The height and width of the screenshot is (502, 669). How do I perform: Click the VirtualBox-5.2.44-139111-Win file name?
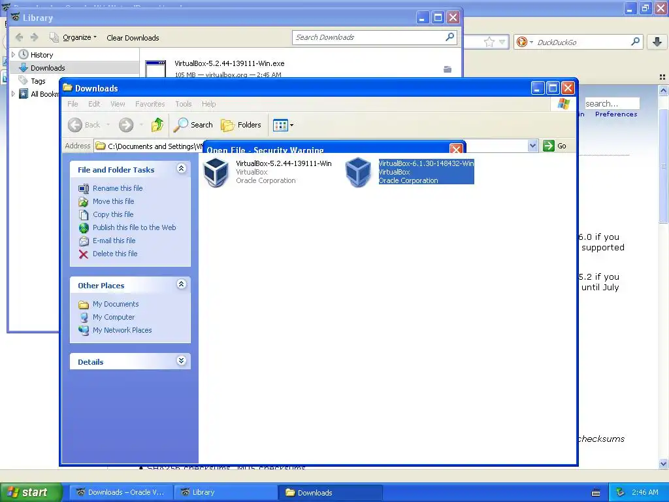[x=284, y=163]
